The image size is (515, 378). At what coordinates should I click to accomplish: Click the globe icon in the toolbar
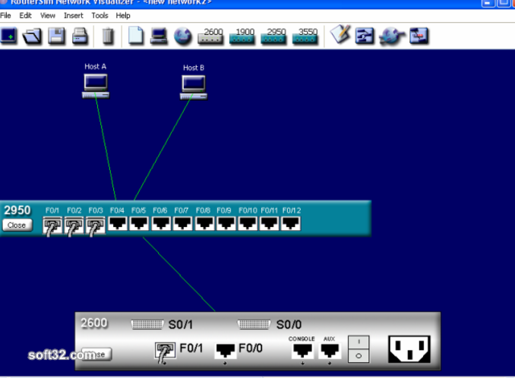pyautogui.click(x=182, y=36)
